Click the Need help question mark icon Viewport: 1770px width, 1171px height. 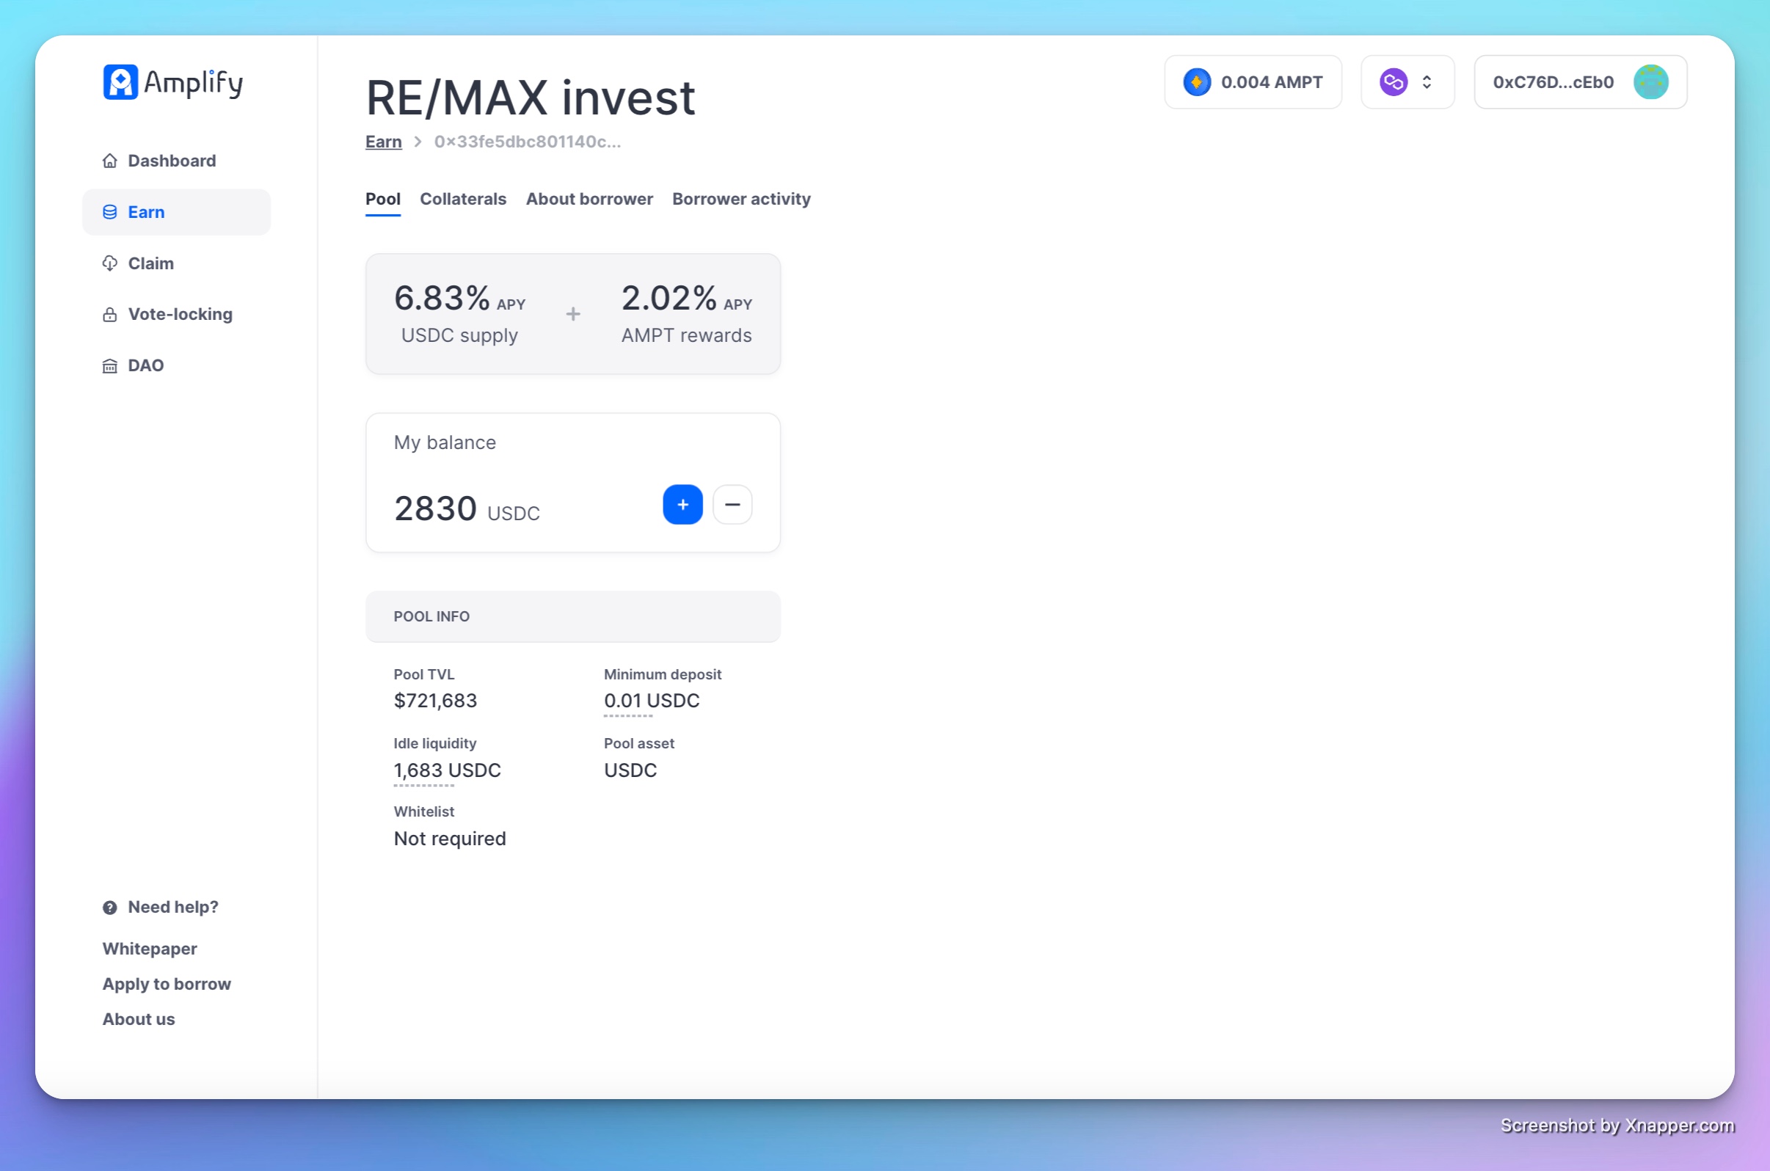click(x=110, y=908)
